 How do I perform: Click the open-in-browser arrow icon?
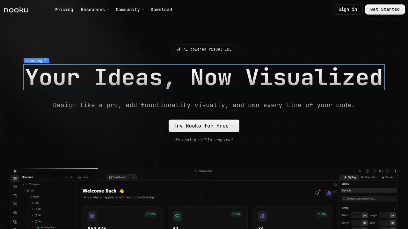coord(367,171)
